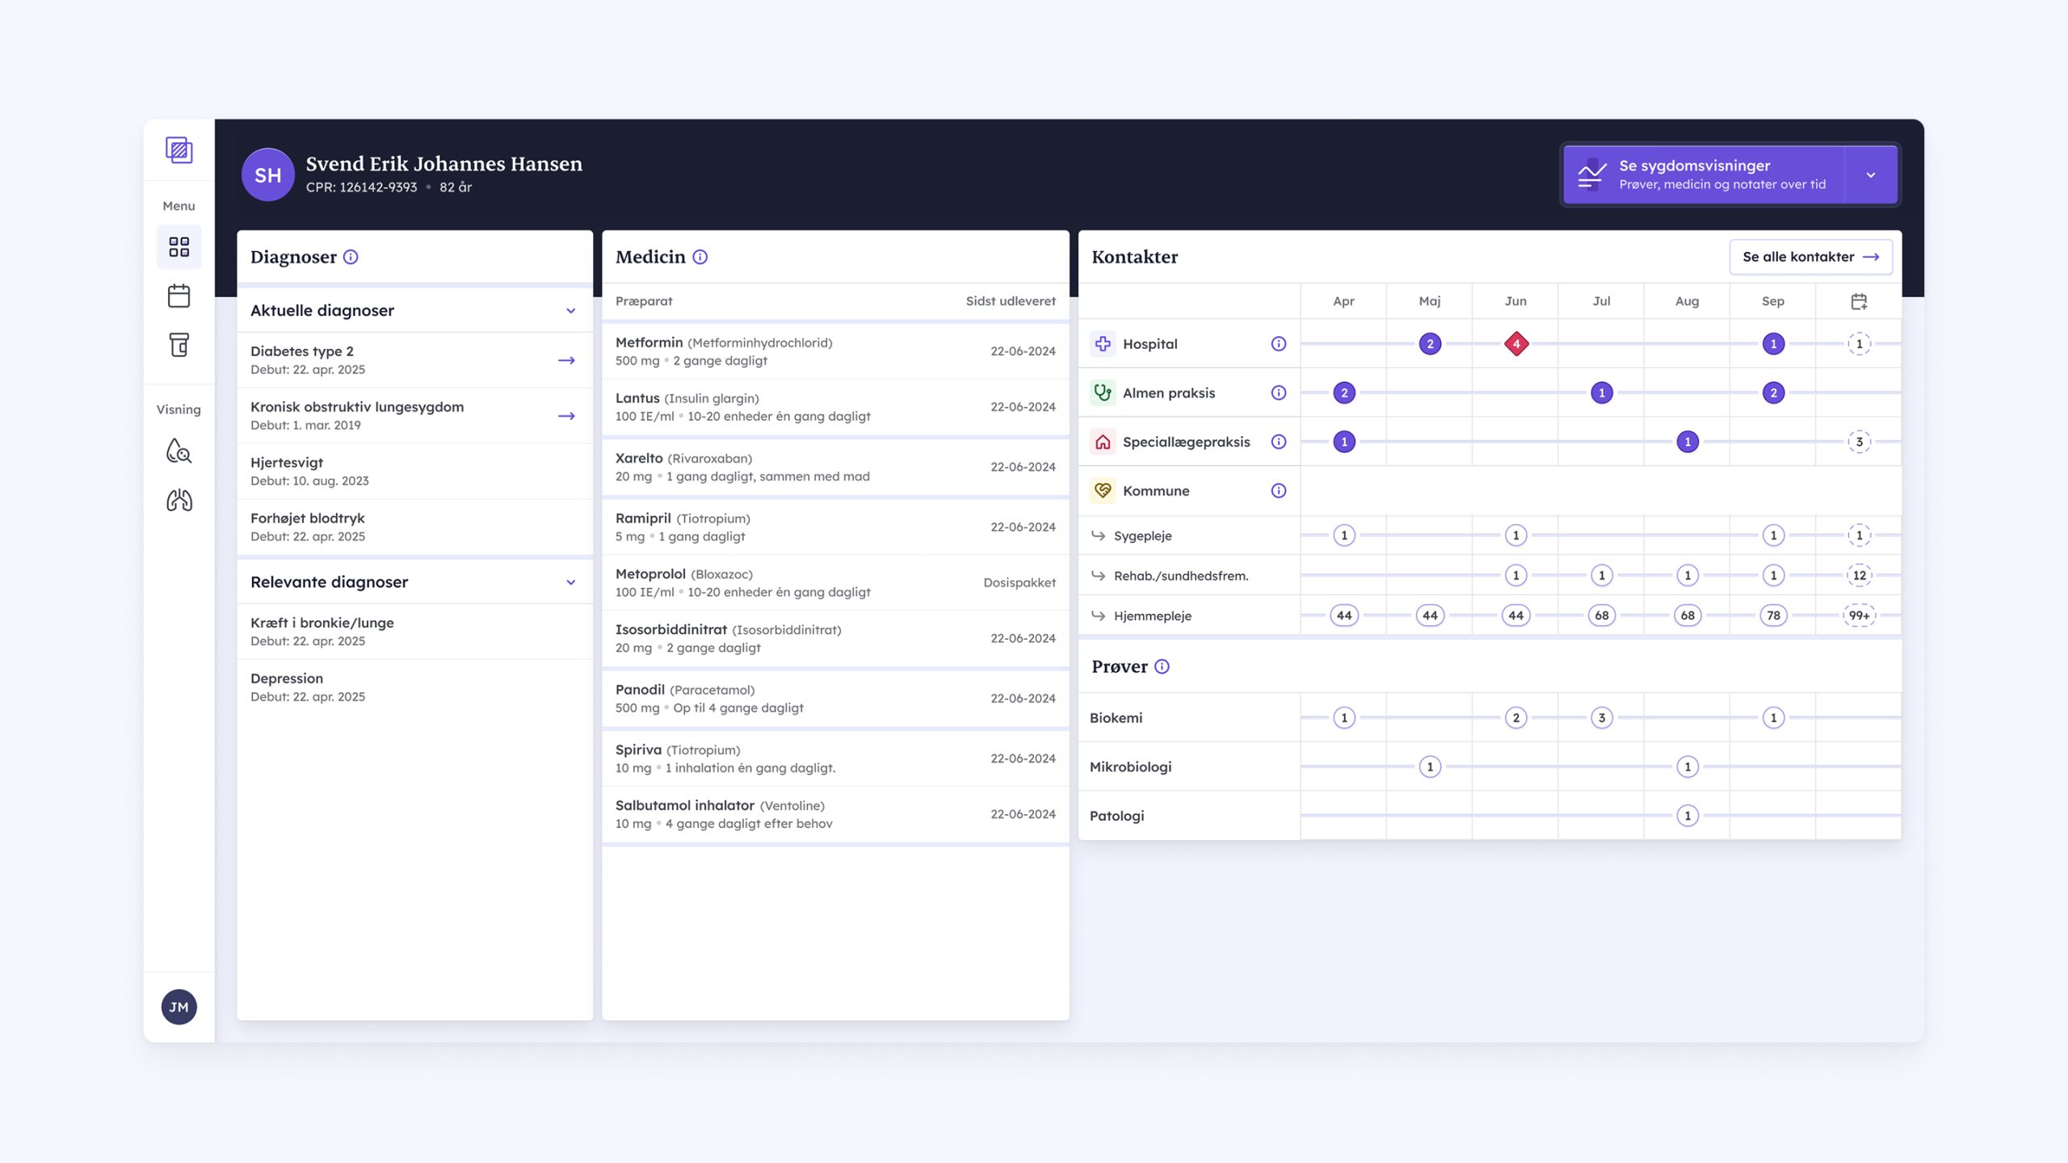Click the calendar icon in Kontakter header
The image size is (2068, 1163).
coord(1859,301)
